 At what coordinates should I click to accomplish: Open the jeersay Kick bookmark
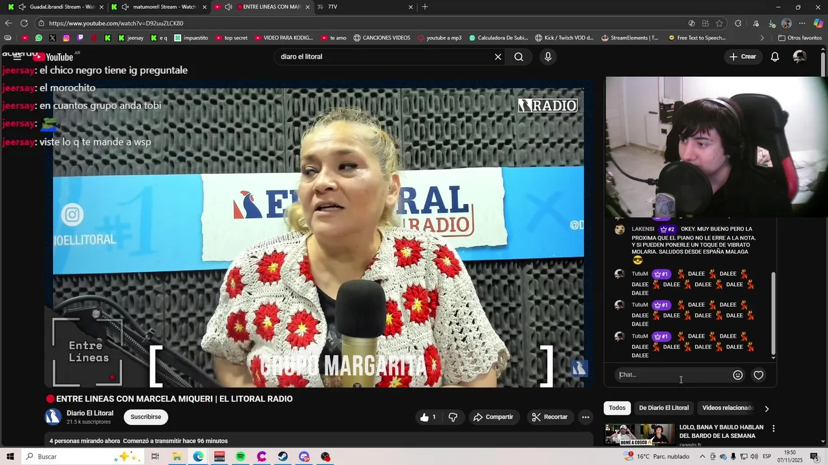(131, 38)
